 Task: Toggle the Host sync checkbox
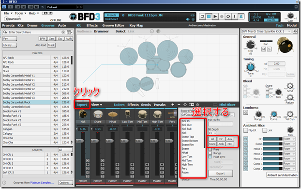point(210,157)
